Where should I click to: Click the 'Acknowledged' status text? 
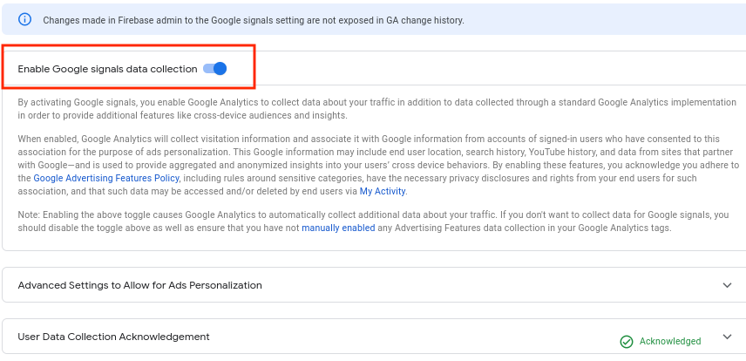click(669, 342)
